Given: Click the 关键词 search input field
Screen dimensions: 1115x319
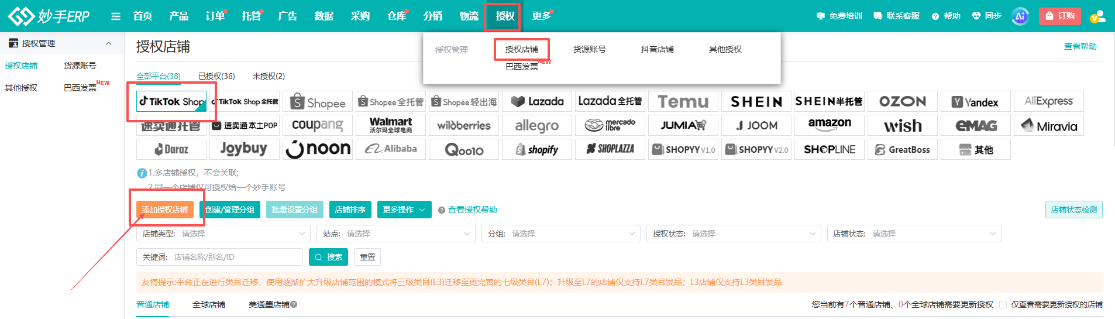Looking at the screenshot, I should (219, 257).
